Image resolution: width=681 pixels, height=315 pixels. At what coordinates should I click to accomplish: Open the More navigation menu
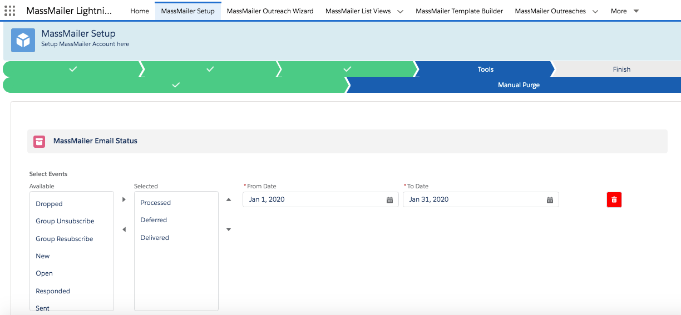624,11
